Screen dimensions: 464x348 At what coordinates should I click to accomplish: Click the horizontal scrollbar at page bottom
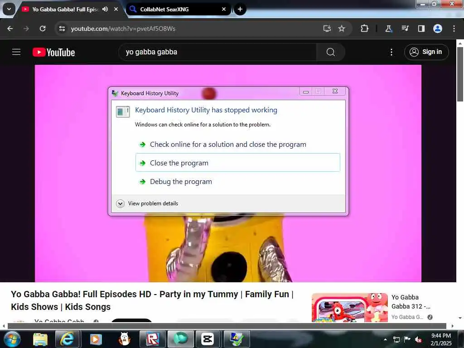click(227, 326)
